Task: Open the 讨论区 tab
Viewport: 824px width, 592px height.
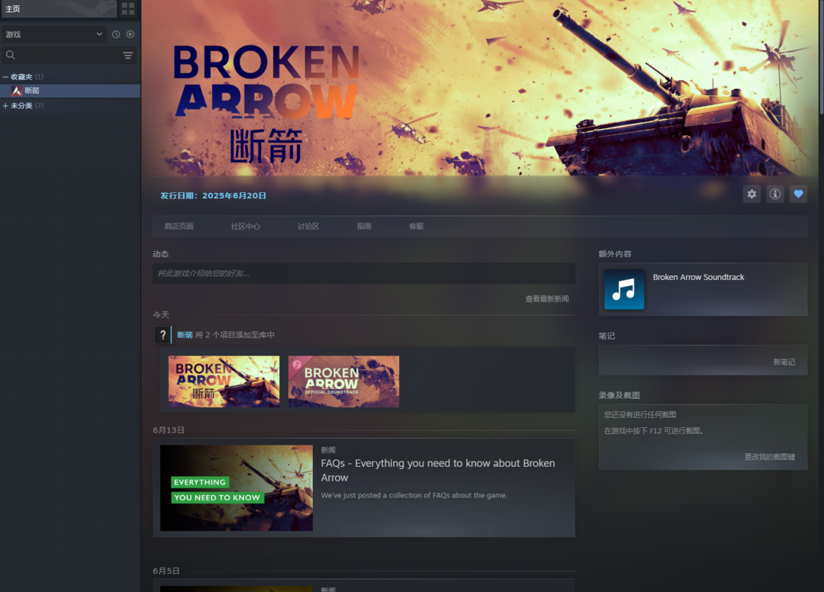Action: click(308, 227)
